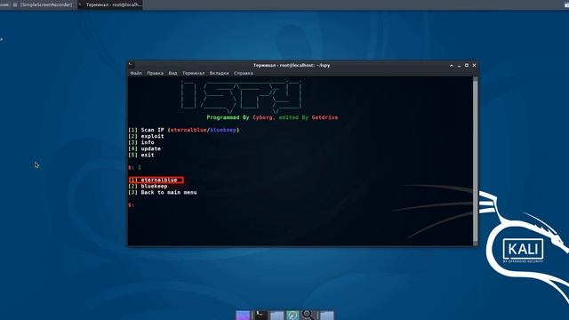Switch to SimpleScreenRecorder in the taskbar
Image resolution: width=569 pixels, height=320 pixels.
click(44, 4)
